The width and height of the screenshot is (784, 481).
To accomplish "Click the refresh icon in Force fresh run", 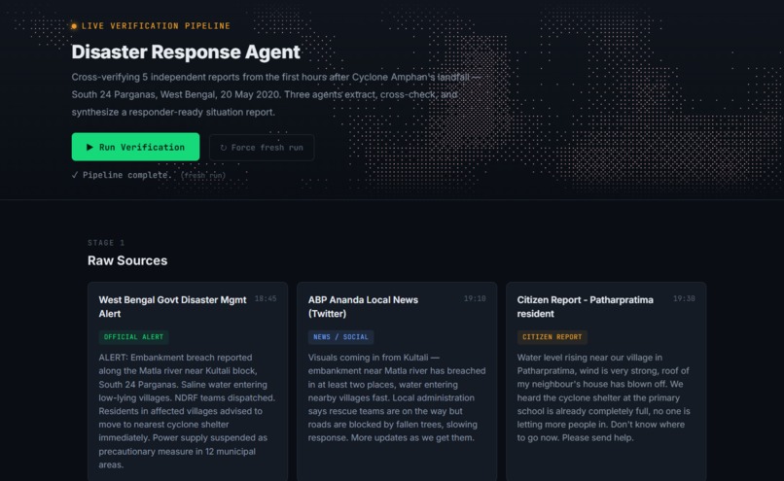I will 224,148.
